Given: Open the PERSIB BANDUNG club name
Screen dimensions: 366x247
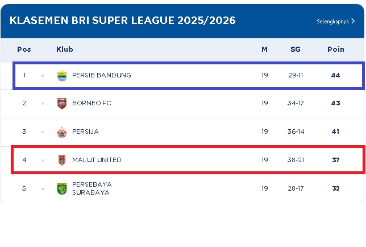Looking at the screenshot, I should 102,75.
